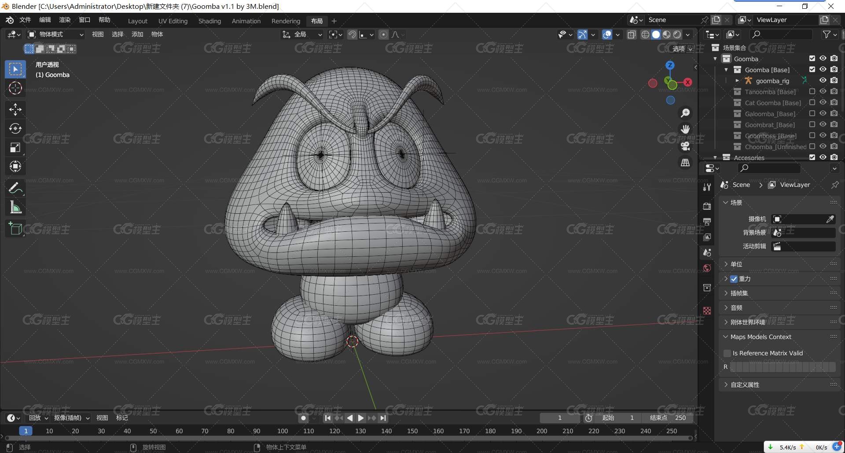Open the Render properties tab

click(x=707, y=206)
